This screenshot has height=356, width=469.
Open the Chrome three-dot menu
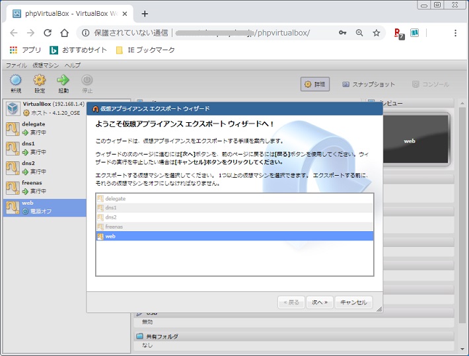pos(455,33)
